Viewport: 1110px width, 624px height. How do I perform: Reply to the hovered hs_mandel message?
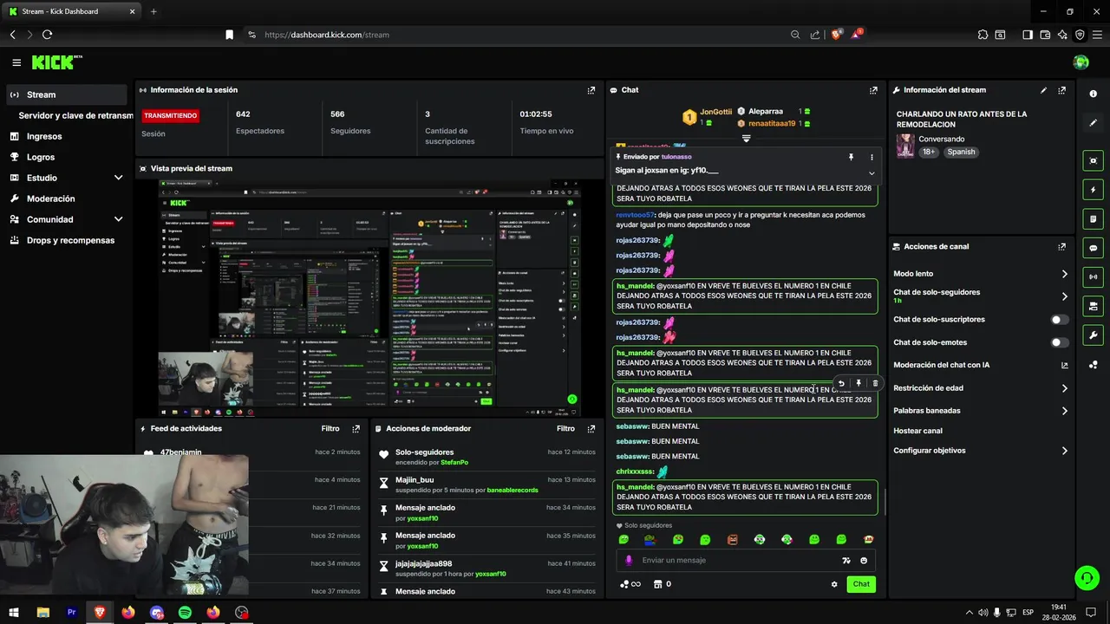click(x=841, y=383)
